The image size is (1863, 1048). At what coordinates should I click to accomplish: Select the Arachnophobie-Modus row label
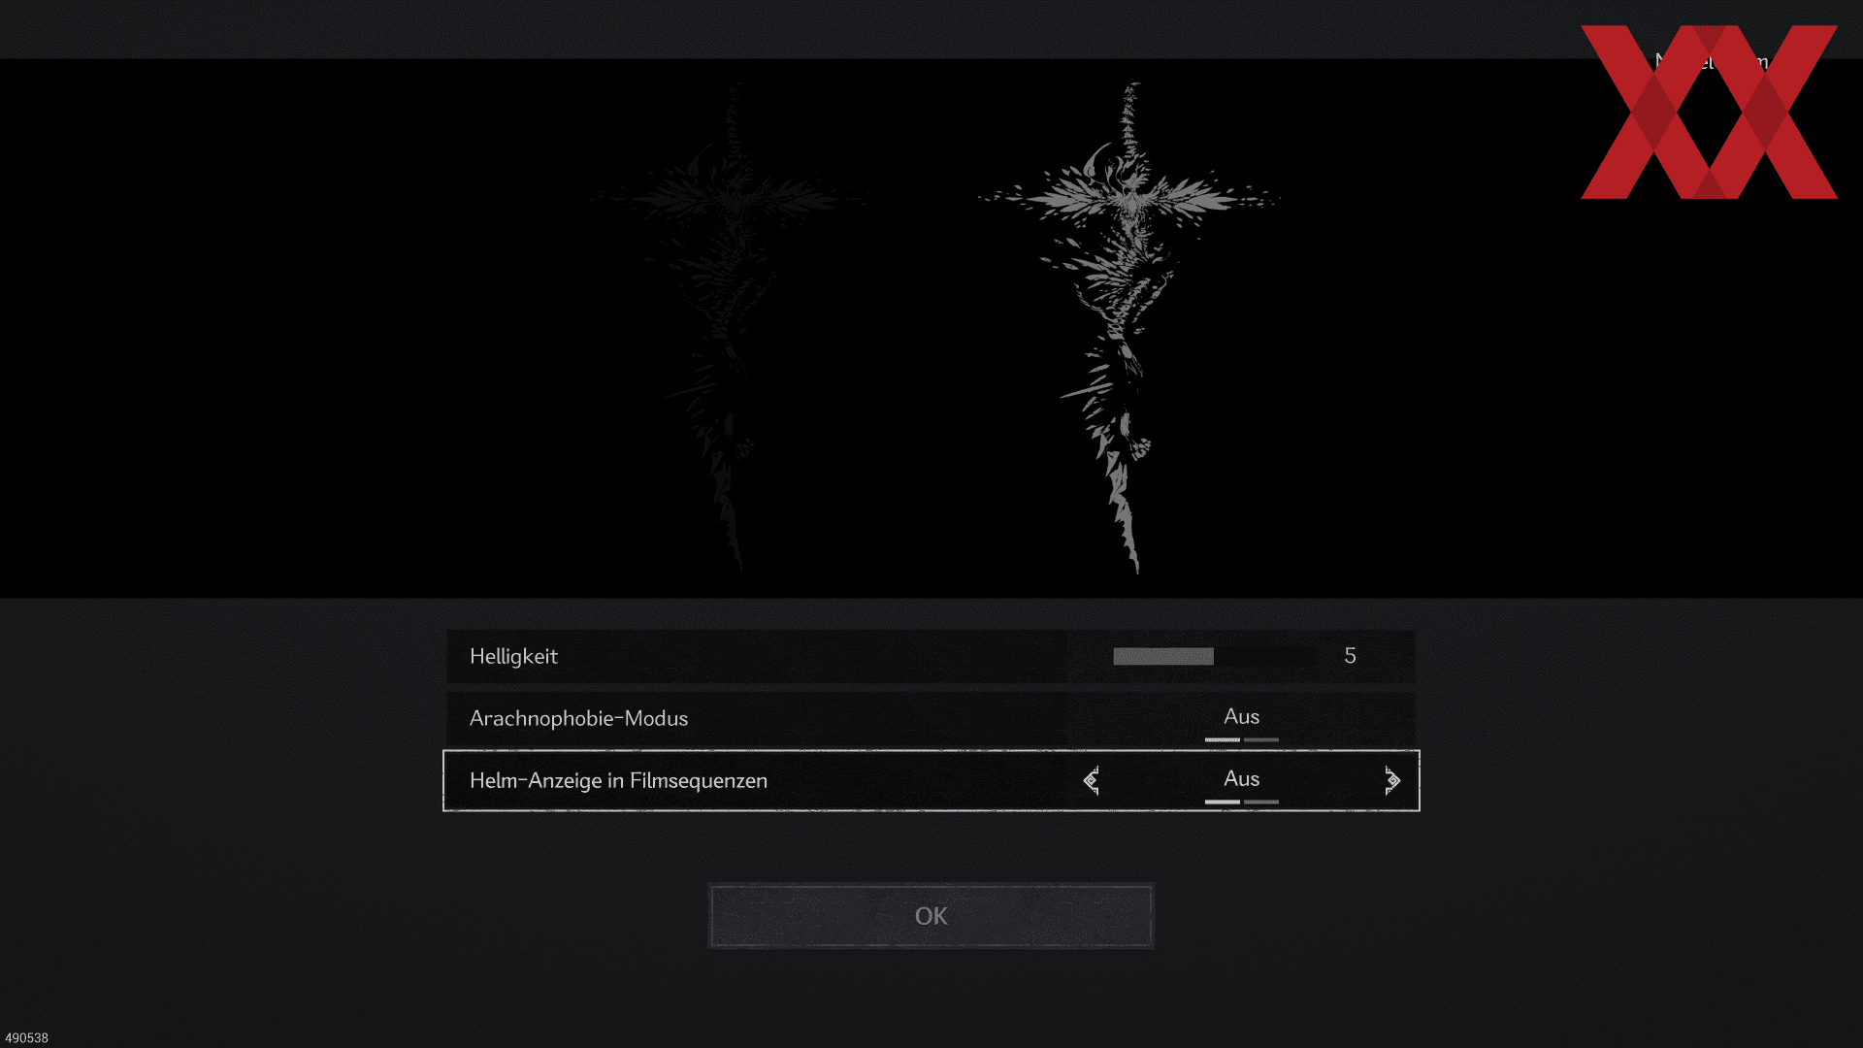[578, 719]
